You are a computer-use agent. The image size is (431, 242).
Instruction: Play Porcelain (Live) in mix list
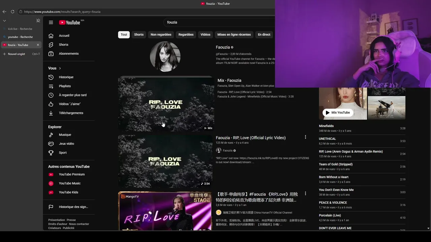click(362, 218)
